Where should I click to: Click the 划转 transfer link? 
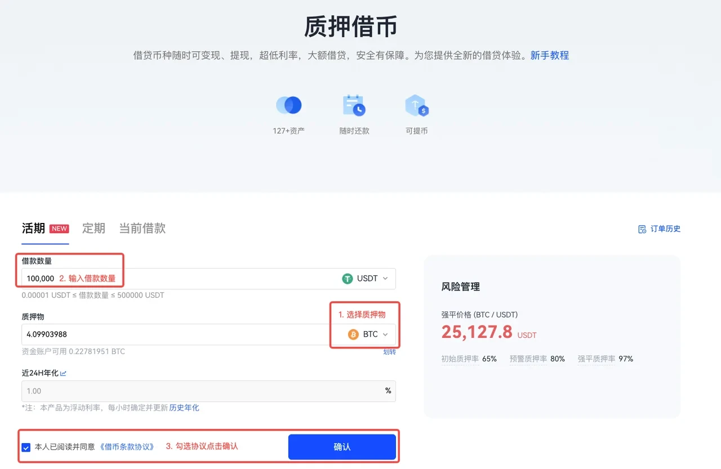389,352
